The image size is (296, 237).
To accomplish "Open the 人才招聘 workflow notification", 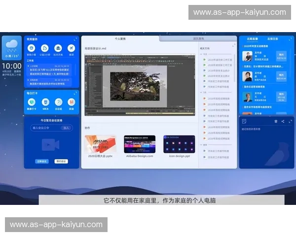I will pos(49,70).
